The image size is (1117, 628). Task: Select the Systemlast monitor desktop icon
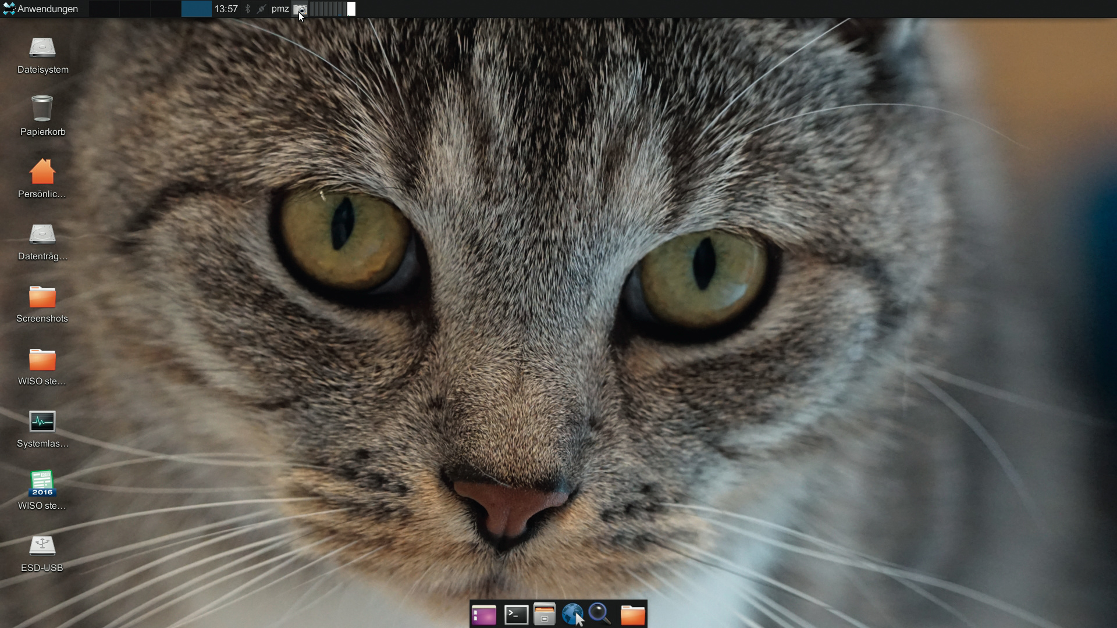click(x=42, y=422)
